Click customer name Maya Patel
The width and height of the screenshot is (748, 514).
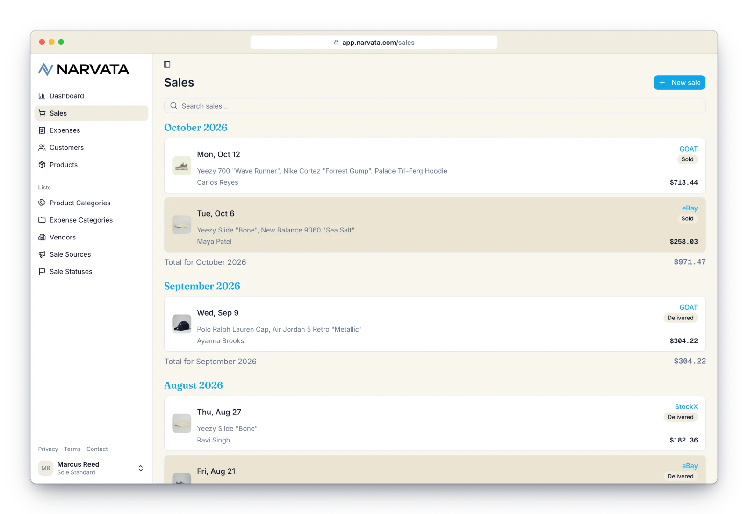214,242
